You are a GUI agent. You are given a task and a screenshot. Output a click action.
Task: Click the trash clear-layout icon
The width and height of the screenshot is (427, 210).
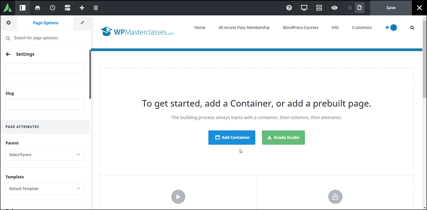(96, 8)
